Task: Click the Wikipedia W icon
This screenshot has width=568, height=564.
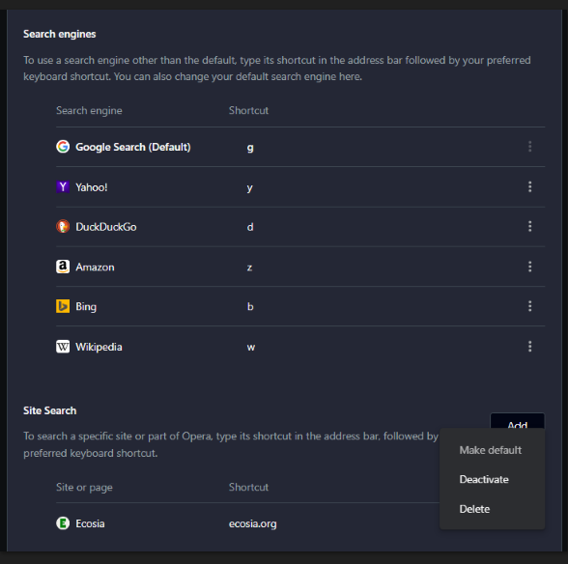Action: pos(63,347)
